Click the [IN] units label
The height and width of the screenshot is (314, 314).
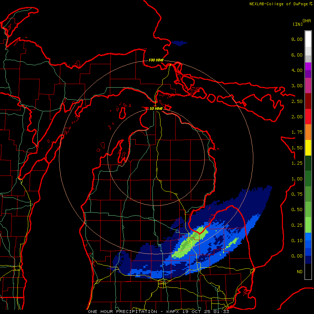[298, 24]
